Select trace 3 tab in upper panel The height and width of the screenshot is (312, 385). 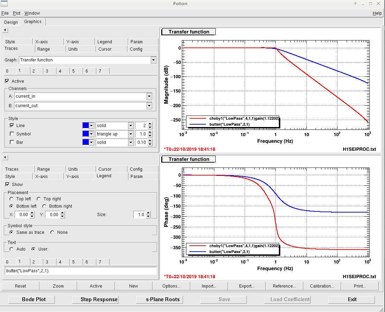pyautogui.click(x=47, y=71)
